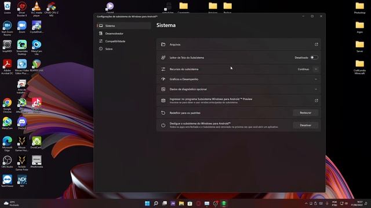Show hidden system tray icons

pos(306,203)
